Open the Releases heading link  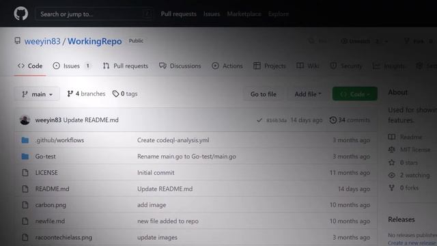click(401, 219)
